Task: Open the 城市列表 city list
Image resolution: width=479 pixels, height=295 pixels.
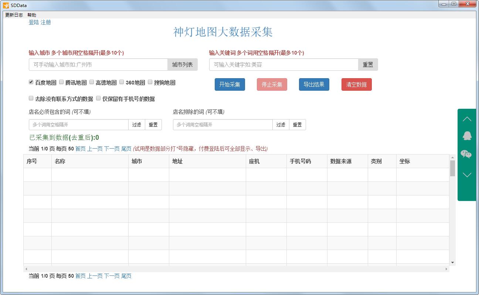Action: [x=182, y=64]
